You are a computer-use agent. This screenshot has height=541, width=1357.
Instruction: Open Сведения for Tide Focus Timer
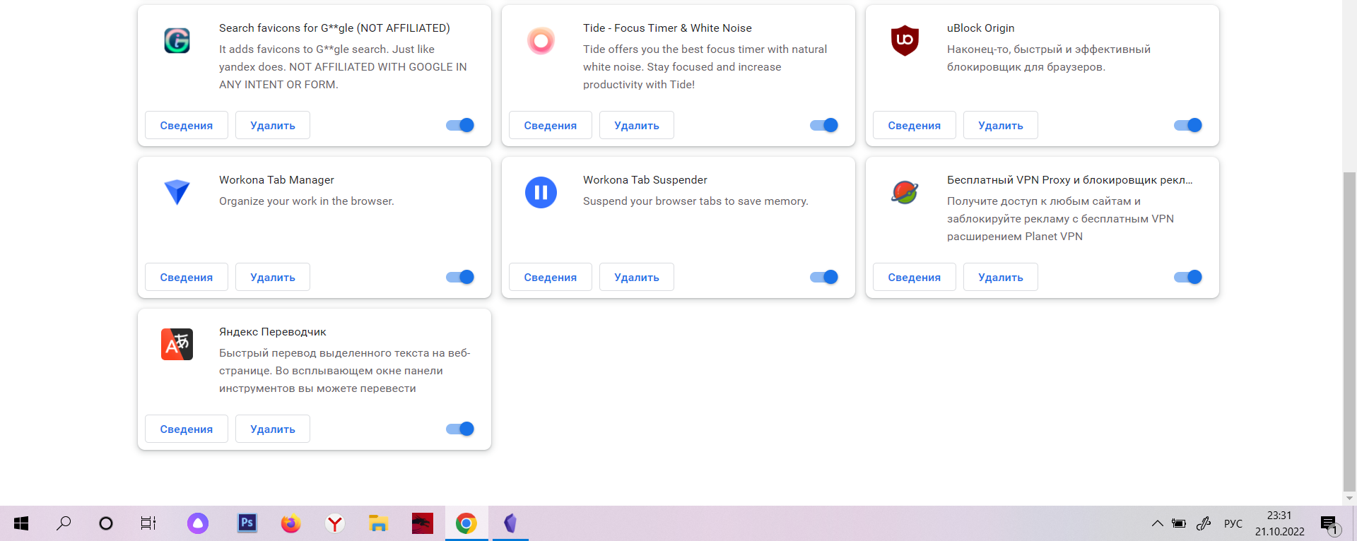(x=551, y=125)
